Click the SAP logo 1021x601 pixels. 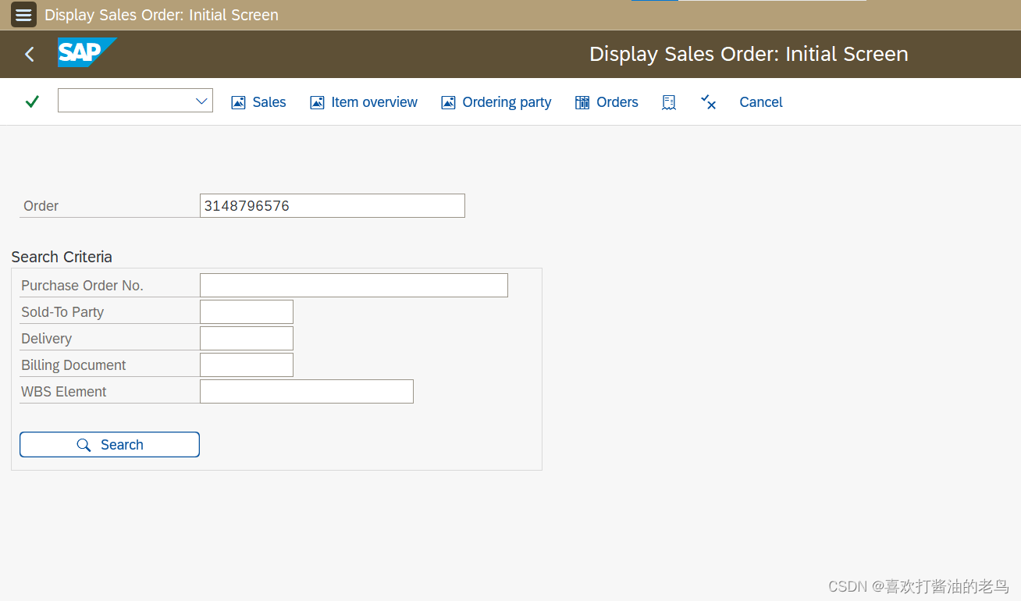tap(87, 52)
